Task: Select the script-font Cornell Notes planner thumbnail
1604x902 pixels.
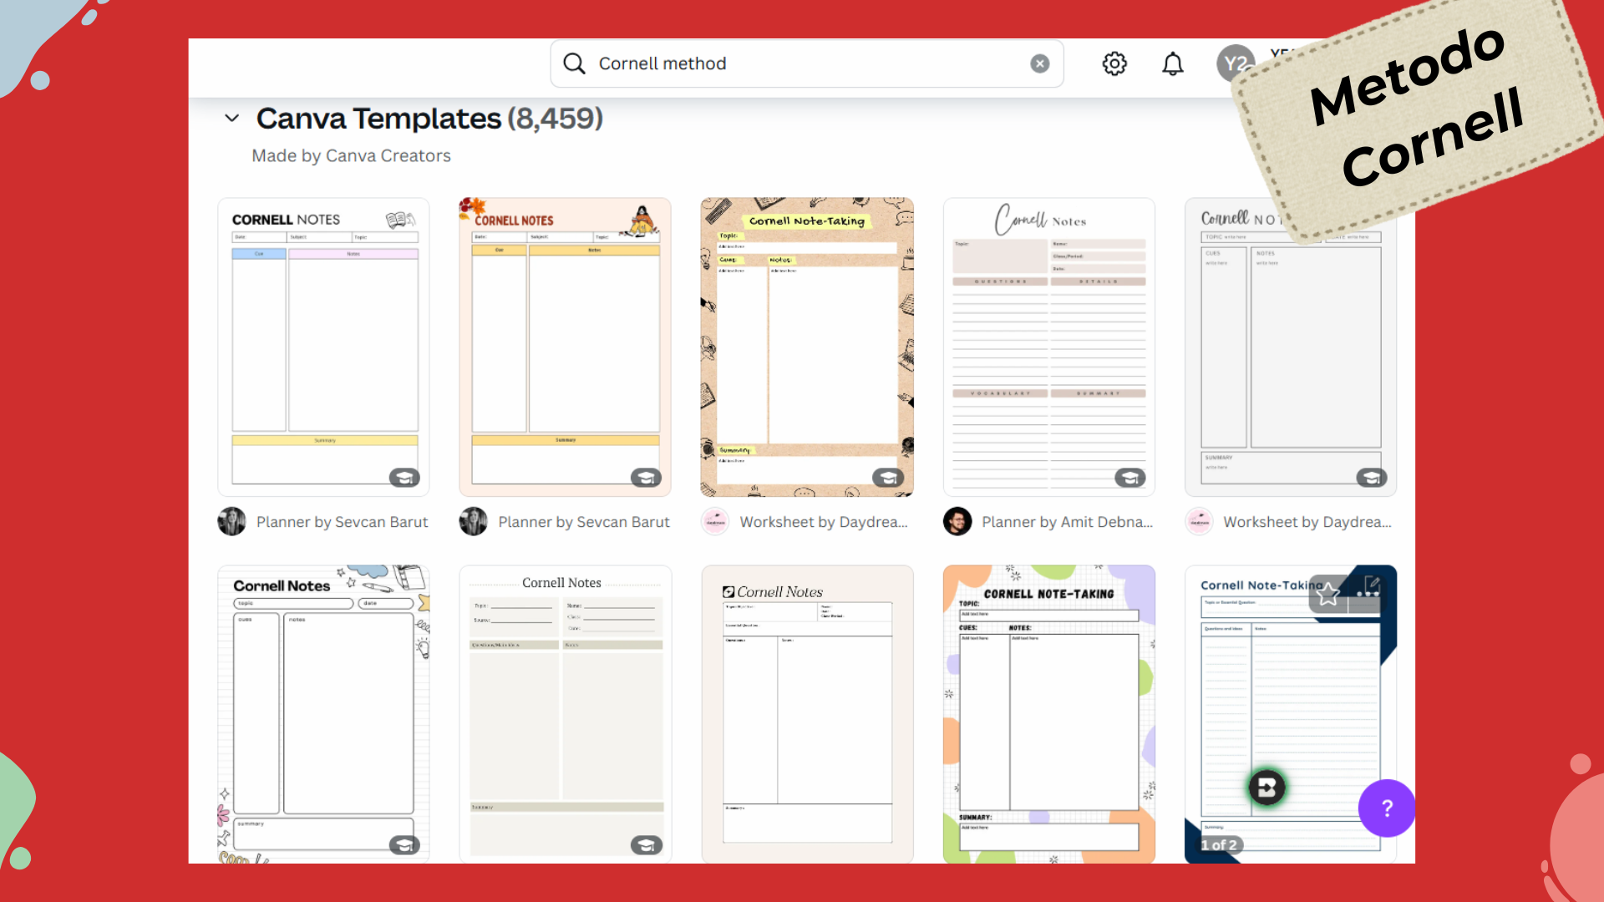Action: pos(1048,347)
